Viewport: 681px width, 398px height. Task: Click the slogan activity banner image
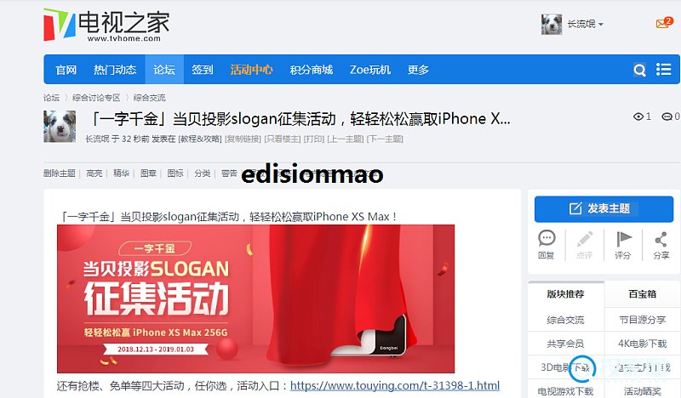point(256,299)
